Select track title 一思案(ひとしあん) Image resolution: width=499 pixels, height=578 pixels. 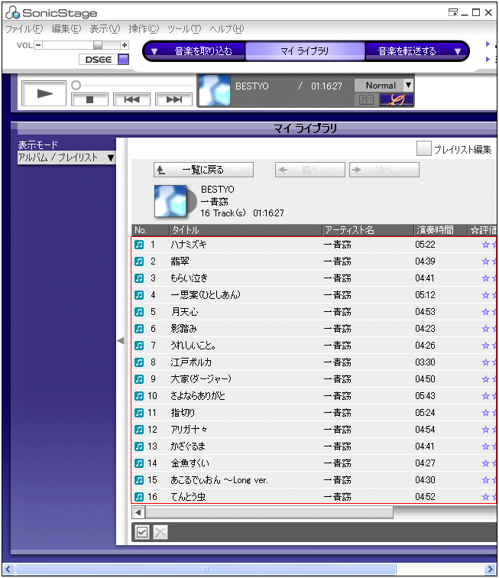[x=206, y=295]
